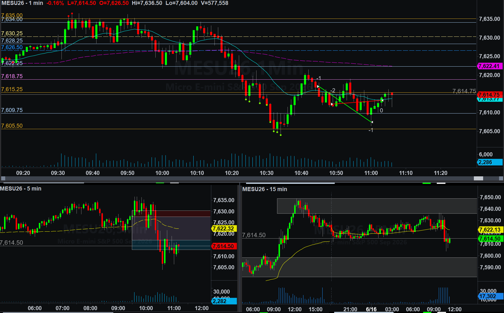Click the MESU26 - 15 min chart title
Screen dimensions: 504x313
[x=265, y=189]
